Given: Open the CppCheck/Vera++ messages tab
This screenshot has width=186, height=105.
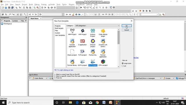Looking at the screenshot, I should click(x=145, y=78).
